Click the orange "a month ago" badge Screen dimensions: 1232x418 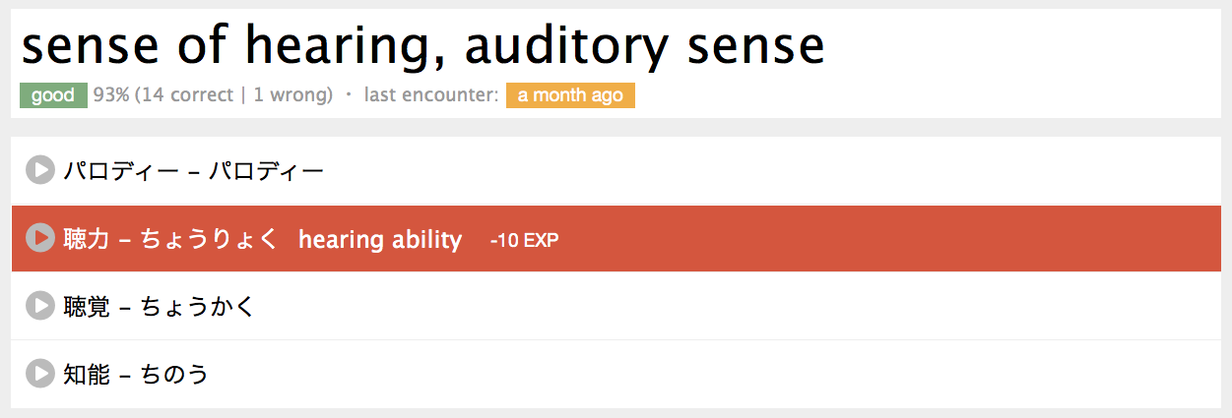(570, 95)
